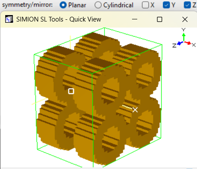Uncheck the Y mirror checkbox
197x169 pixels.
coord(166,5)
